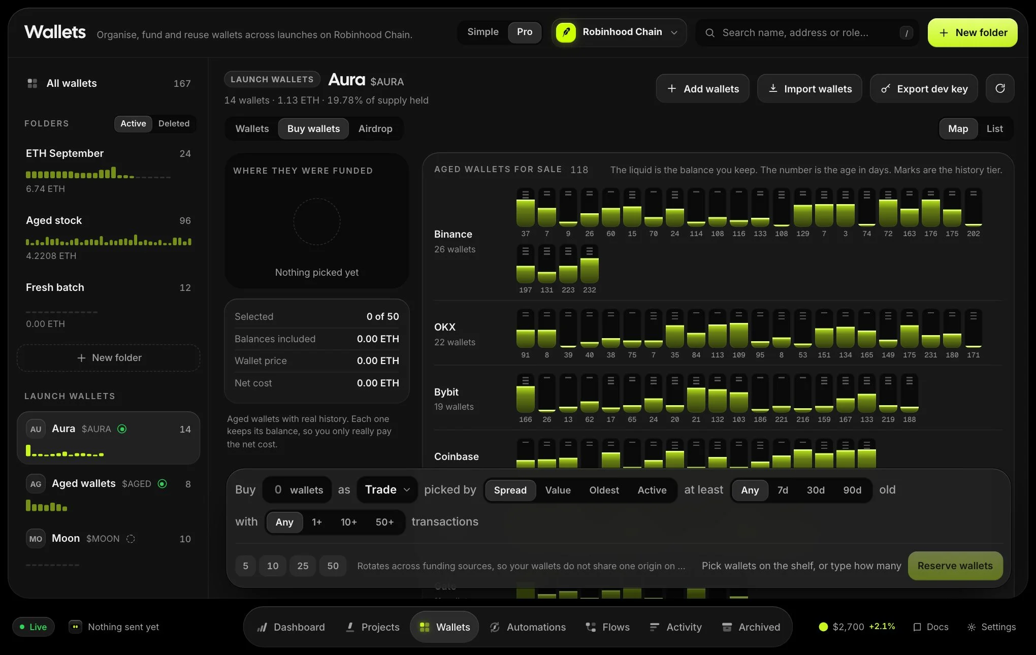1036x655 pixels.
Task: Click the dashed New folder button in sidebar
Action: 109,358
